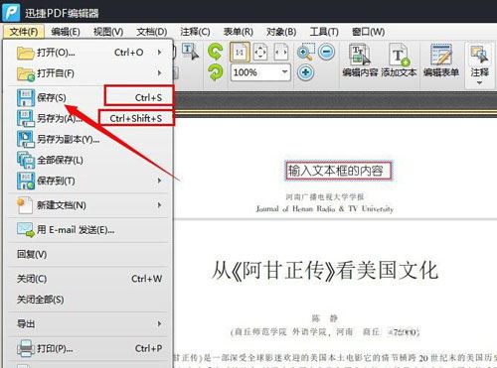Click the 保存到(T) icon
This screenshot has height=368, width=497.
26,181
